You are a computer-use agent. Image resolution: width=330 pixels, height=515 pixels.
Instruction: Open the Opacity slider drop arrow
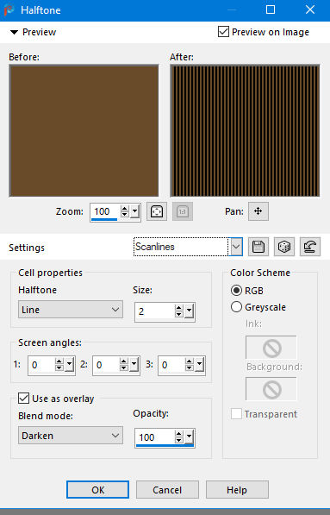(x=190, y=437)
